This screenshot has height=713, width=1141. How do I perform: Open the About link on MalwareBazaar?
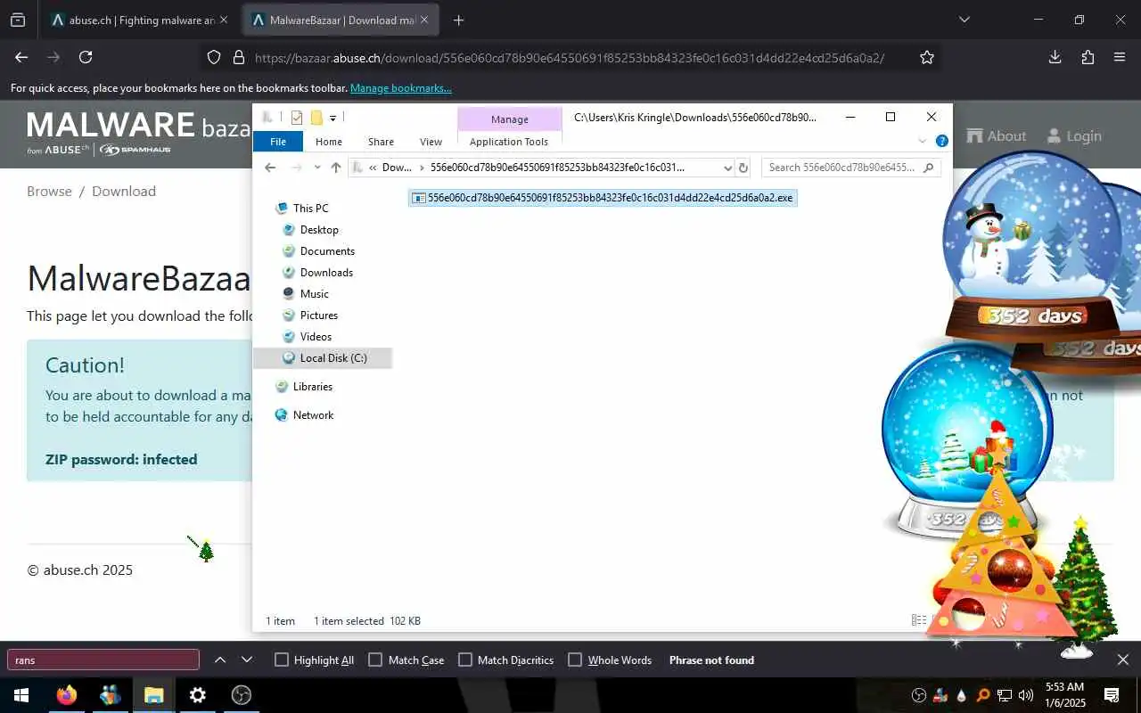coord(996,135)
